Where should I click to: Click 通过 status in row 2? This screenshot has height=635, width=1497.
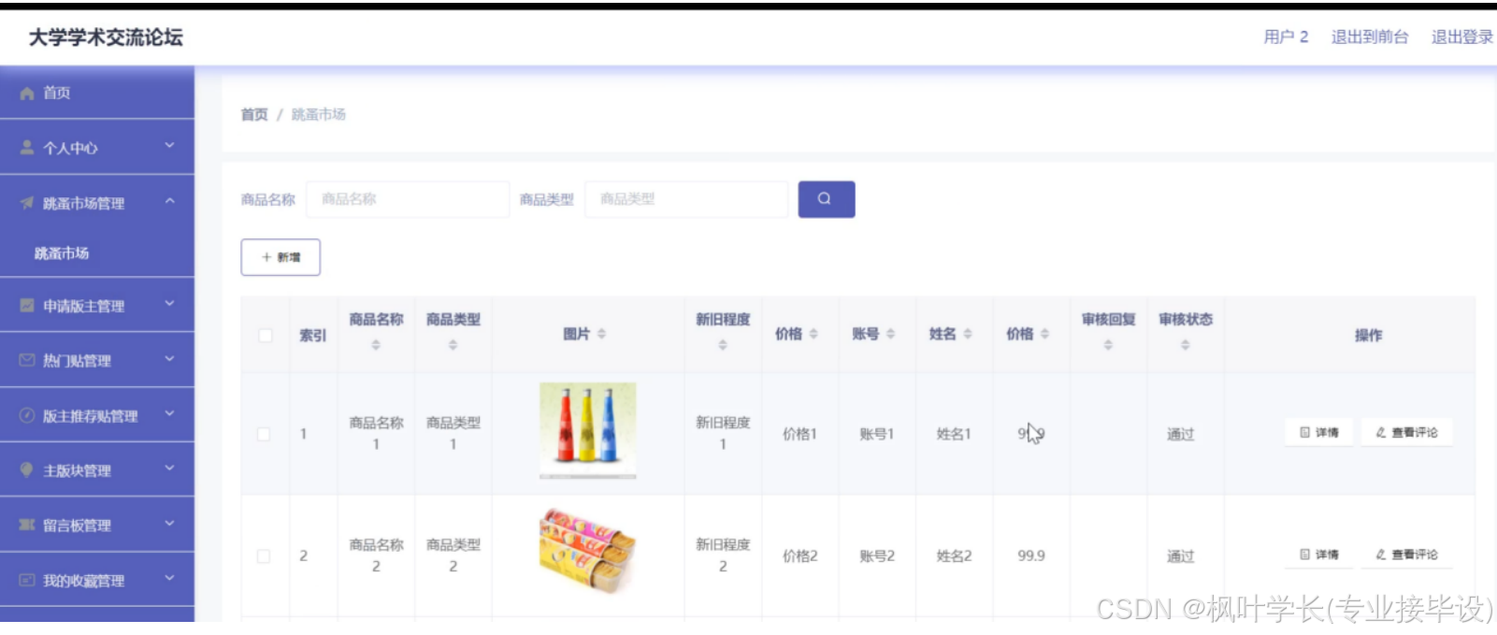point(1180,556)
